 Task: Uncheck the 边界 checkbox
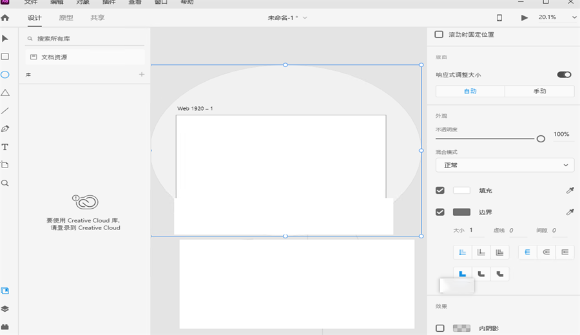tap(440, 212)
